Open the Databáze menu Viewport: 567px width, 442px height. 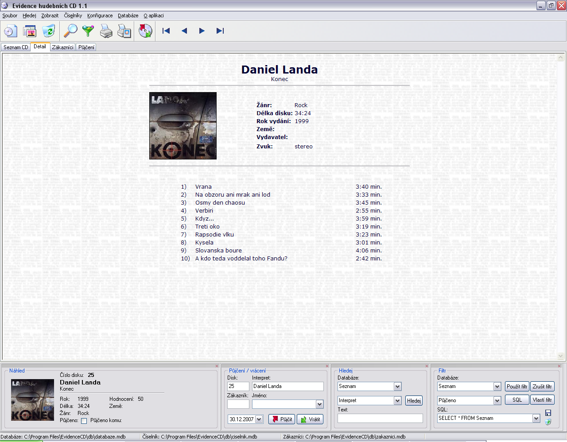[x=128, y=16]
